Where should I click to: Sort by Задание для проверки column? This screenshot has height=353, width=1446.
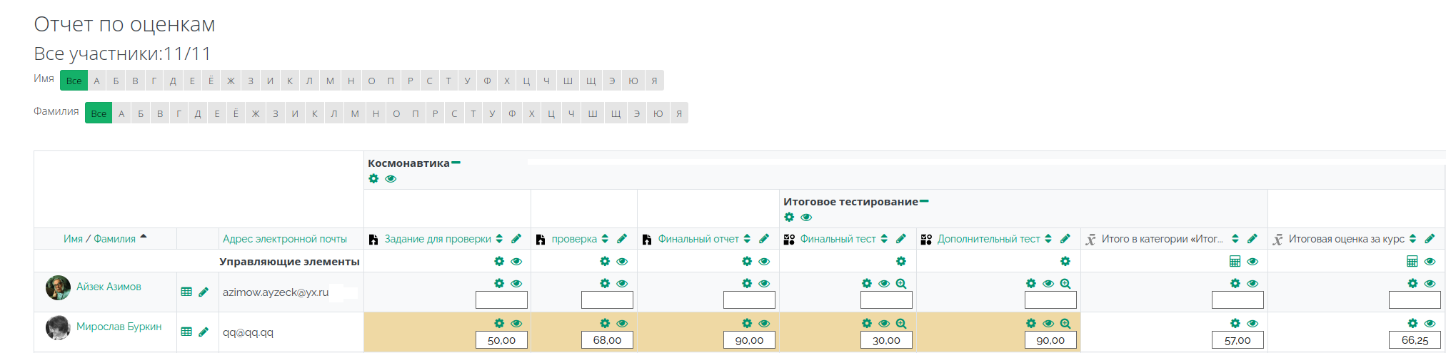[499, 239]
